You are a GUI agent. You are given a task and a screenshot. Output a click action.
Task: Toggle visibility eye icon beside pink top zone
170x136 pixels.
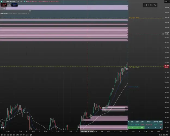coord(4,8)
